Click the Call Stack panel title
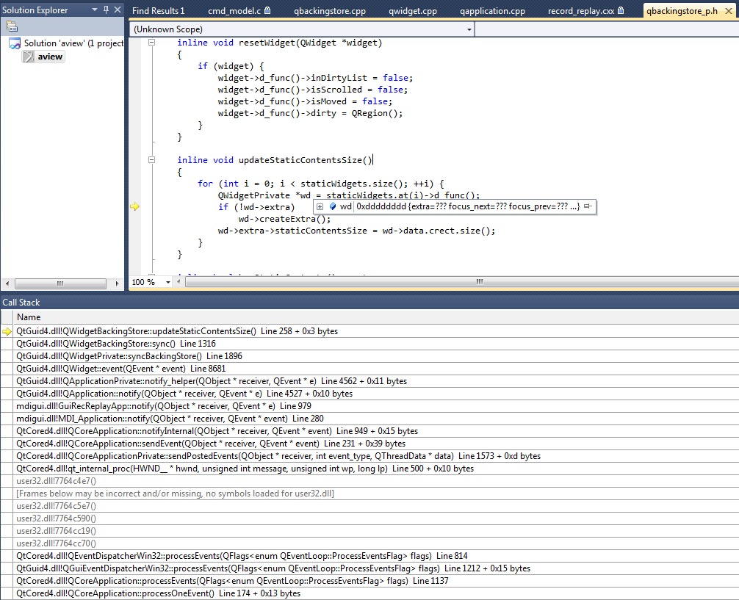 point(21,303)
